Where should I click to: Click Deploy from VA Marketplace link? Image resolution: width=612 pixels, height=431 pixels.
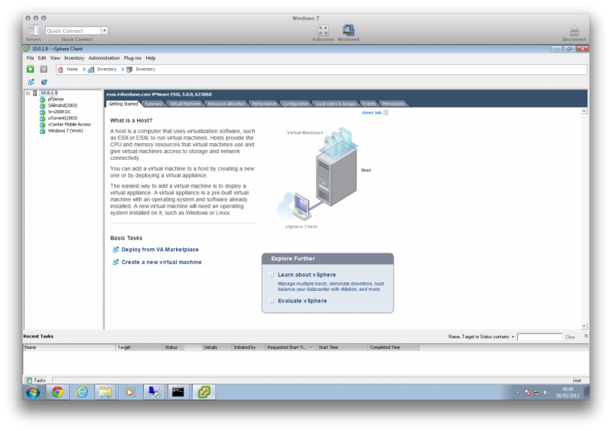click(x=160, y=250)
